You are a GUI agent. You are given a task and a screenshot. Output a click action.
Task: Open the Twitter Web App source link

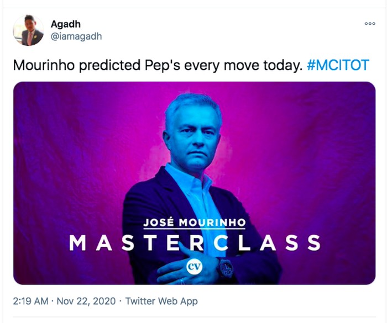click(161, 301)
